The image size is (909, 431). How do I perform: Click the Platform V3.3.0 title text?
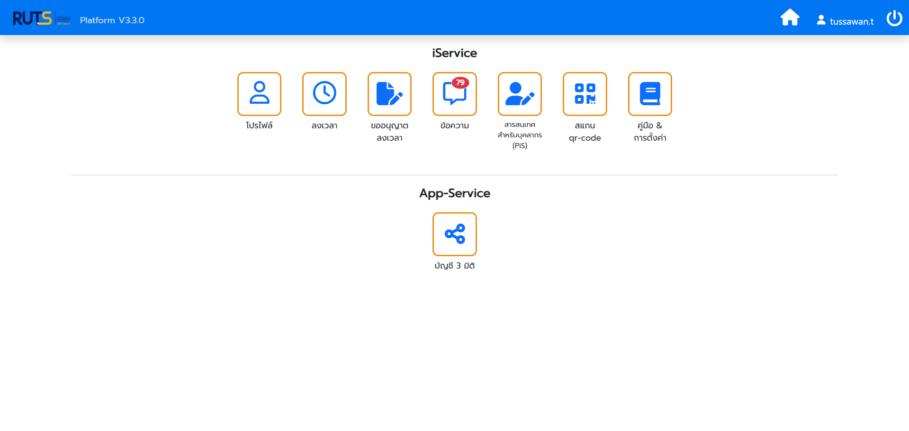(112, 20)
